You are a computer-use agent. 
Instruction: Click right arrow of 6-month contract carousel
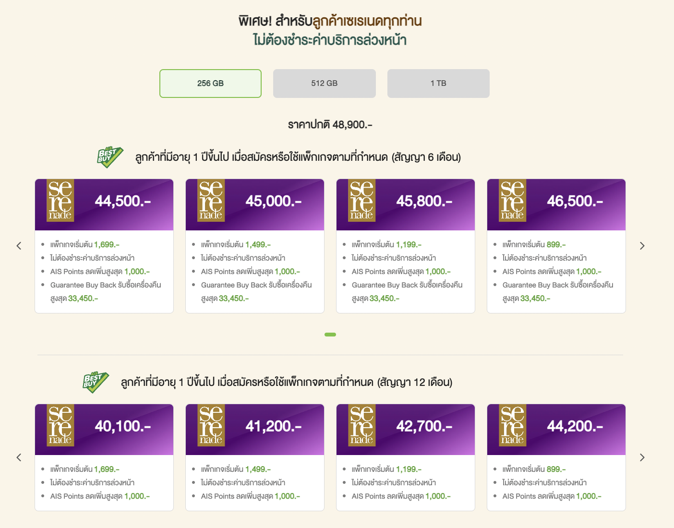642,246
